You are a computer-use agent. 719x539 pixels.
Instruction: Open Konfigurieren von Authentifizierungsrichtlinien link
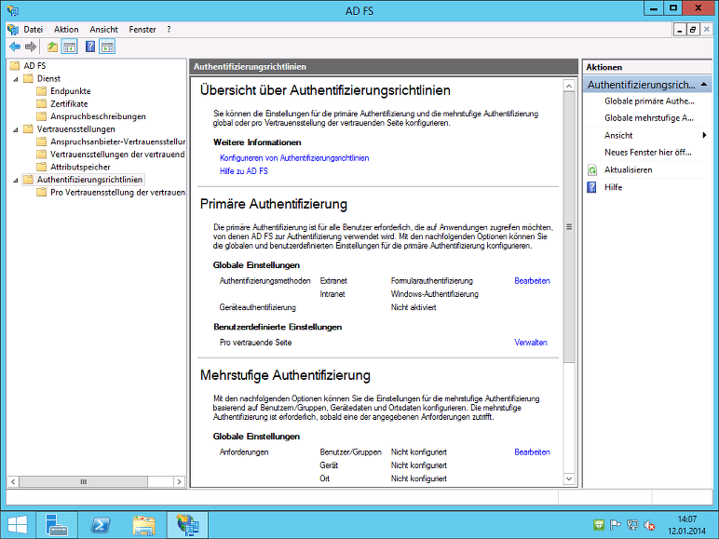tap(294, 158)
